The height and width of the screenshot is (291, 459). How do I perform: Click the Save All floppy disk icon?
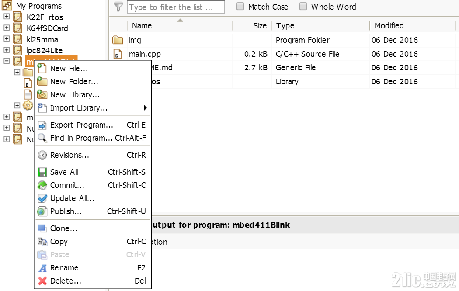(42, 172)
